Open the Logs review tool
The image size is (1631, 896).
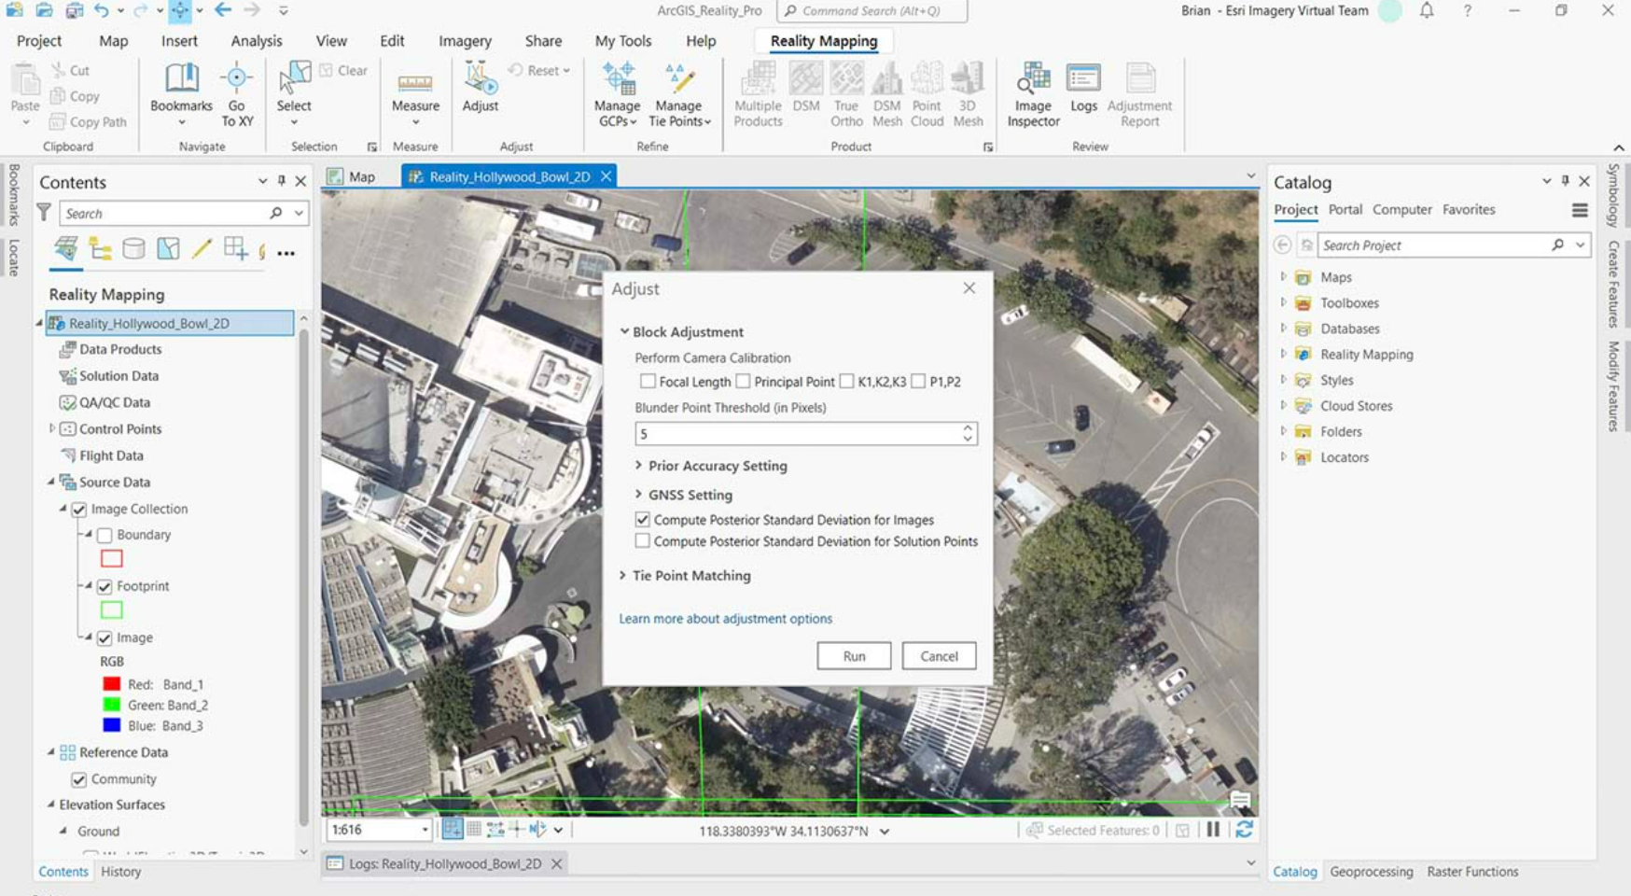coord(1083,87)
